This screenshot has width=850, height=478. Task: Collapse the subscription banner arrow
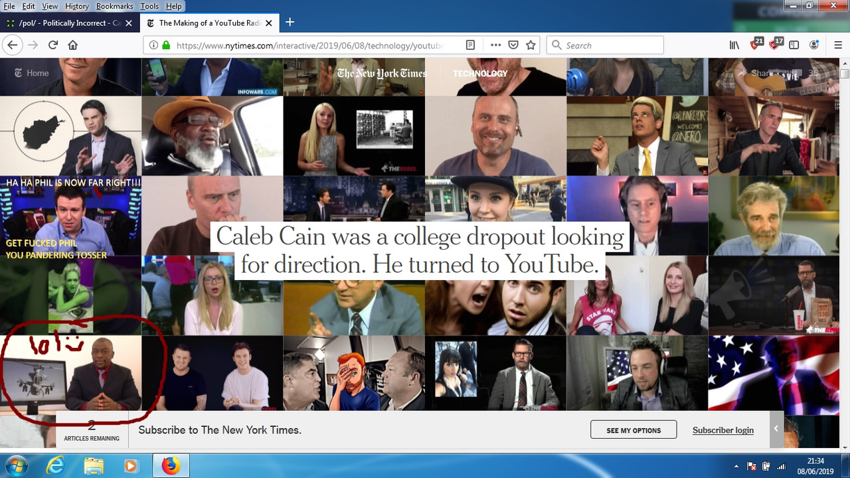(776, 429)
